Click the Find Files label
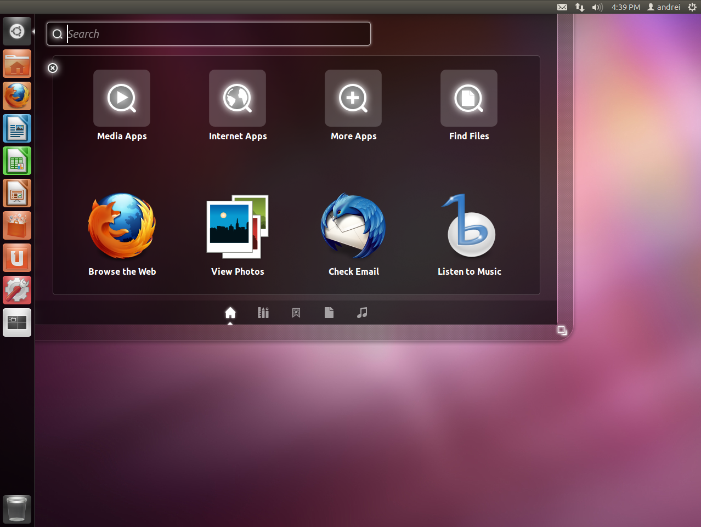 [469, 136]
